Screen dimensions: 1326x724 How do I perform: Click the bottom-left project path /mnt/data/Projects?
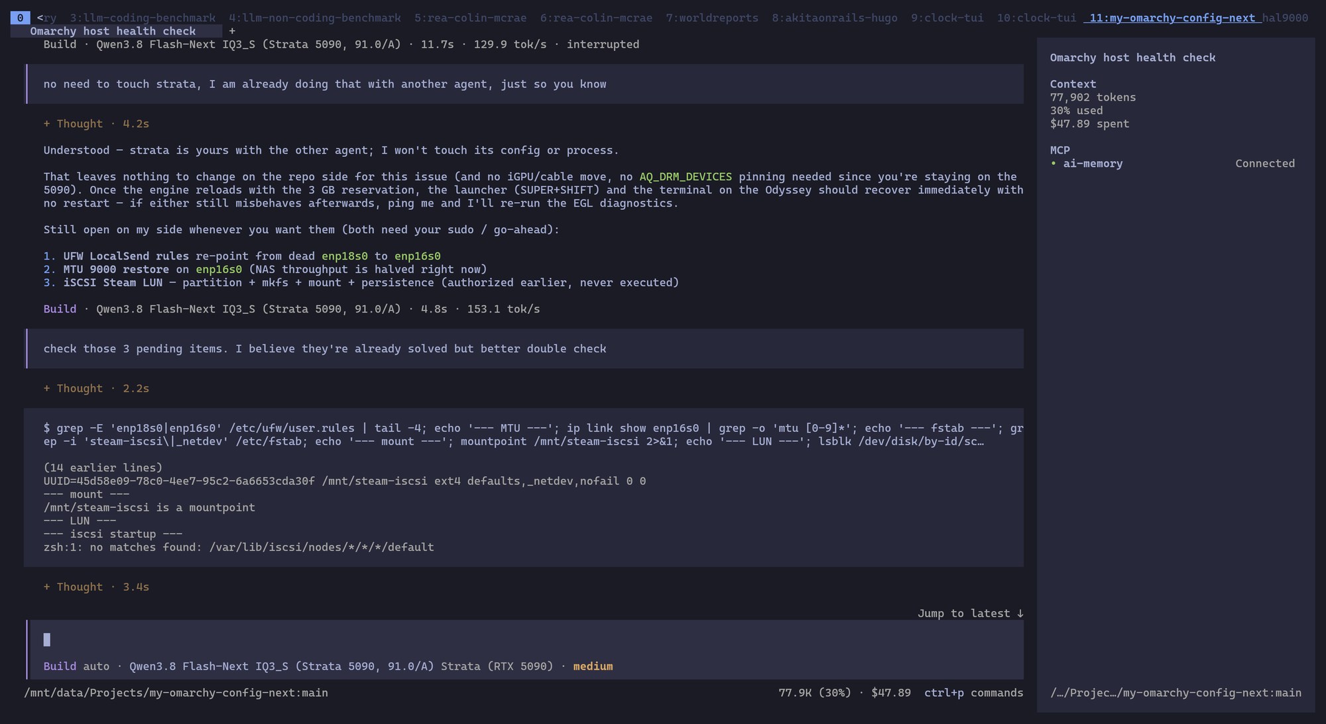[176, 693]
